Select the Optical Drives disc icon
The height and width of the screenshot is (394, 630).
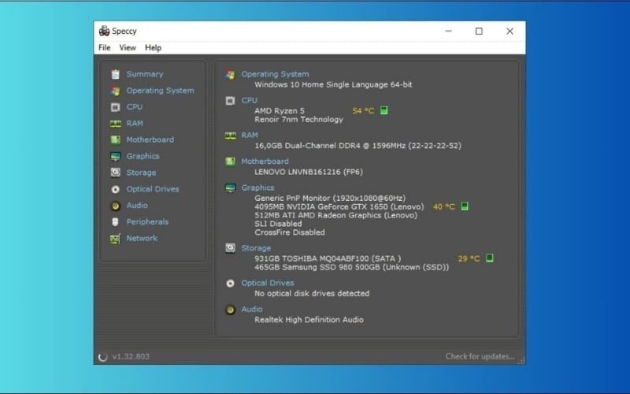[x=116, y=189]
